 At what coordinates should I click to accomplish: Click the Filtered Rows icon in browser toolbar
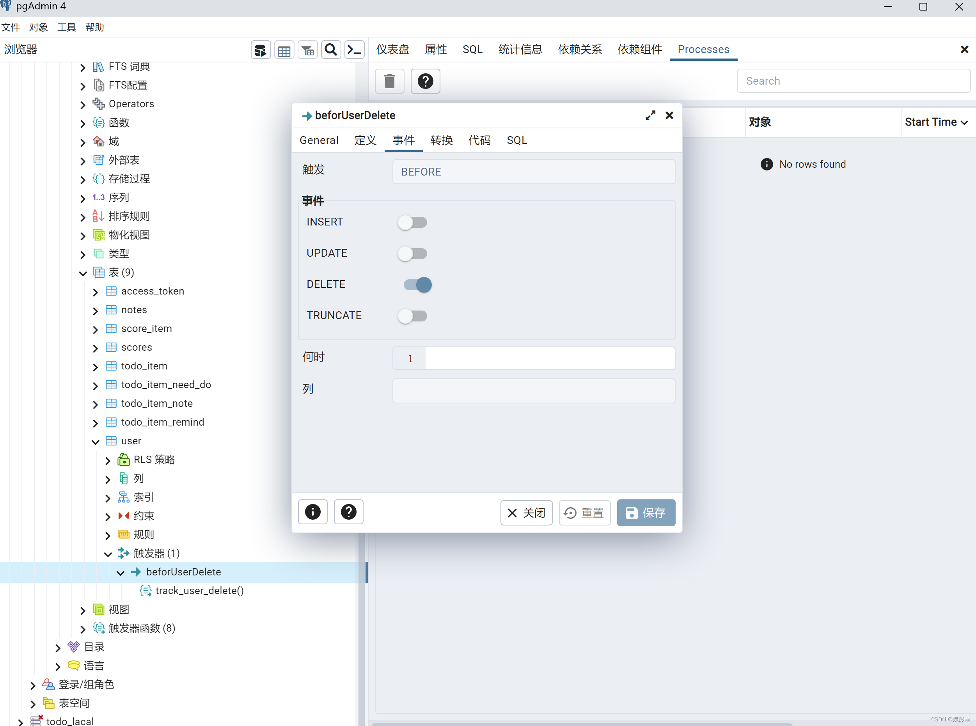tap(308, 50)
